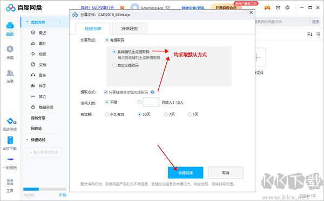This screenshot has height=201, width=324.
Task: Select 自定义提取码 radio option
Action: 114,65
